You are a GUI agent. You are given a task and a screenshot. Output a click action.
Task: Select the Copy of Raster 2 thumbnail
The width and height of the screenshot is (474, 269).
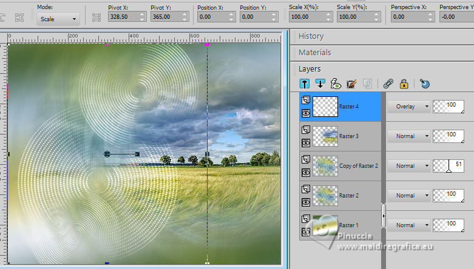coord(325,166)
